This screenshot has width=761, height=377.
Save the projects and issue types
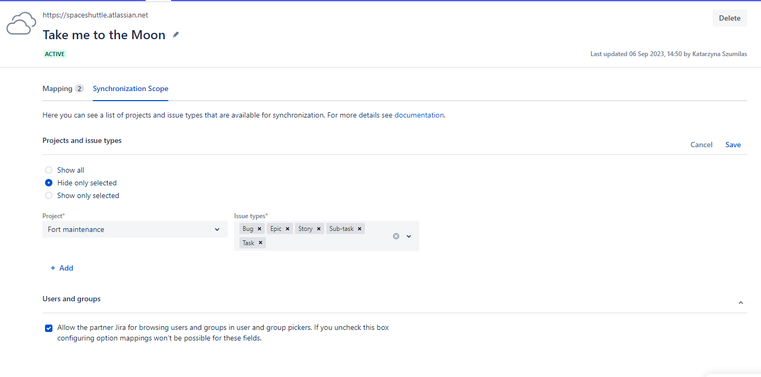[x=733, y=145]
